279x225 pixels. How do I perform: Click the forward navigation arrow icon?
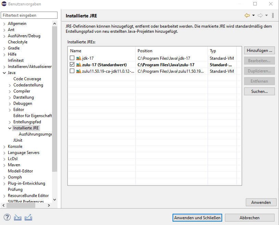click(260, 15)
